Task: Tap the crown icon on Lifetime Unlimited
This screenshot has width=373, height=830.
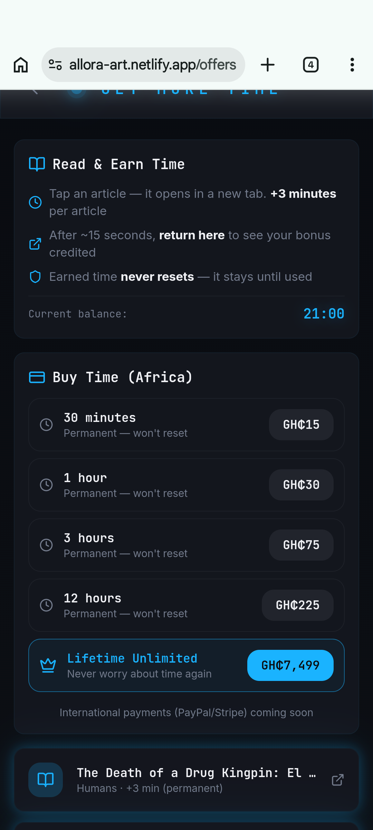Action: (48, 665)
